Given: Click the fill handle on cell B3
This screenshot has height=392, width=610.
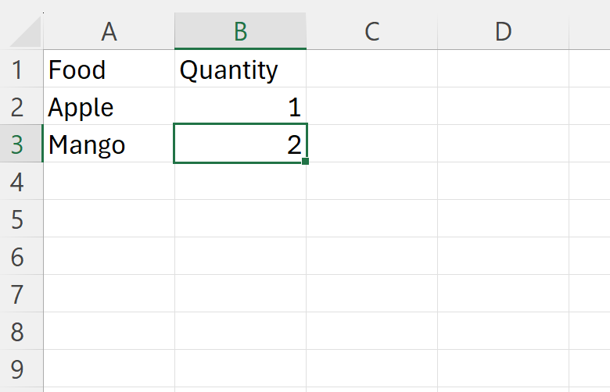Looking at the screenshot, I should pyautogui.click(x=305, y=162).
